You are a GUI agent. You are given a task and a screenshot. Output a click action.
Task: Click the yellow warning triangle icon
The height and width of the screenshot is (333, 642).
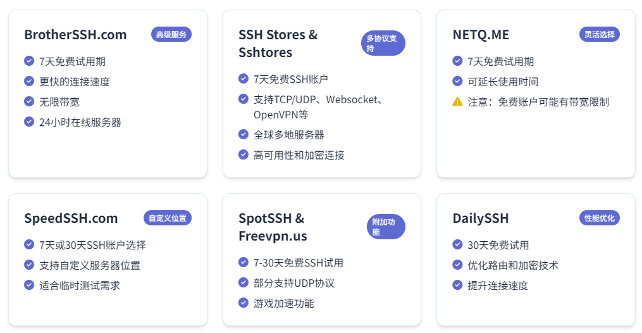click(457, 101)
